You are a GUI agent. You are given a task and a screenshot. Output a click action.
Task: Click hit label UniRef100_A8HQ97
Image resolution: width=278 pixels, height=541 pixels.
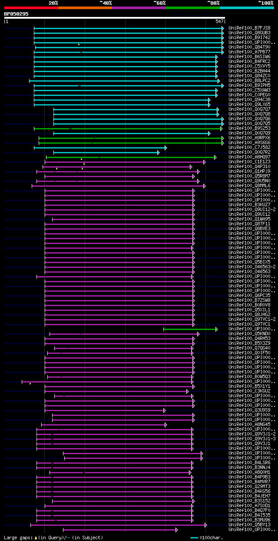(249, 157)
